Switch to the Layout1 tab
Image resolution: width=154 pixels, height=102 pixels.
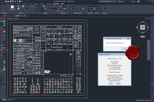click(x=10, y=100)
